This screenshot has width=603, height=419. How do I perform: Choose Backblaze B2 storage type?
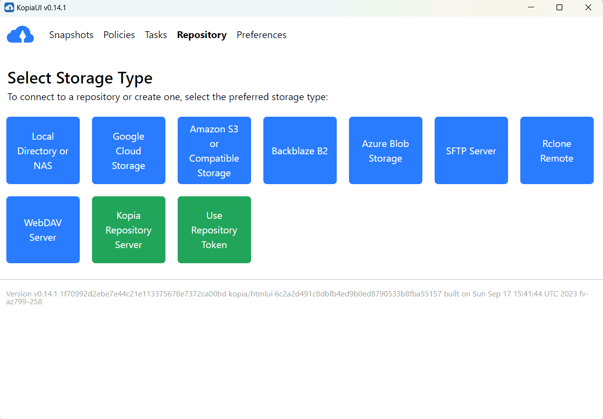point(300,150)
